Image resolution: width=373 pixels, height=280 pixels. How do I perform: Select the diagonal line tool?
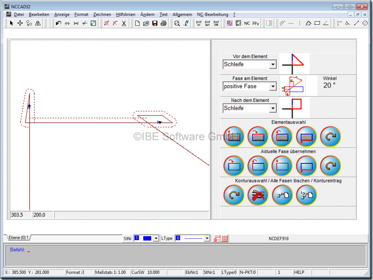click(x=356, y=23)
